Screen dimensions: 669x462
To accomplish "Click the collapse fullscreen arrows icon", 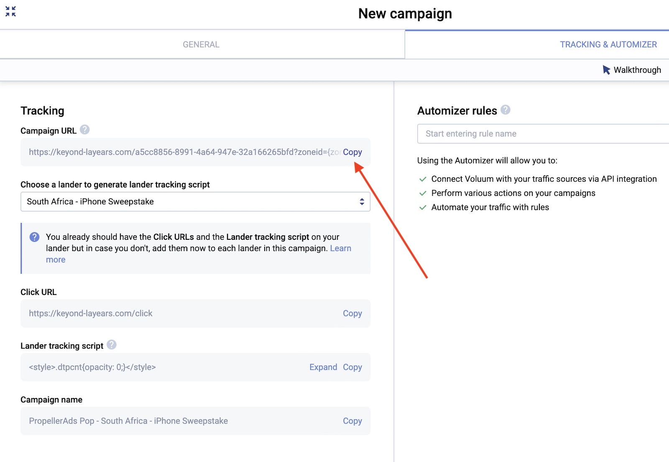I will point(10,11).
